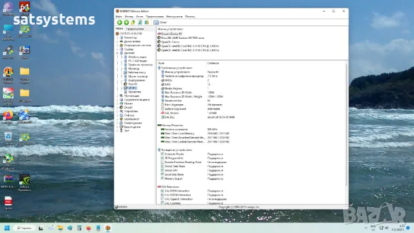Toggle the Compute Shader checkbox
Viewport: 414px width, 233px height.
pyautogui.click(x=162, y=154)
